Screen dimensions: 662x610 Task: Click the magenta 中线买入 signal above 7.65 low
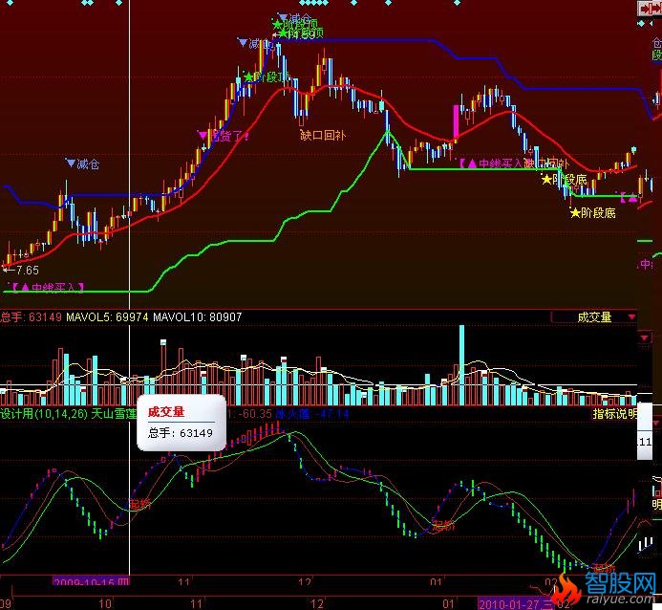coord(48,286)
